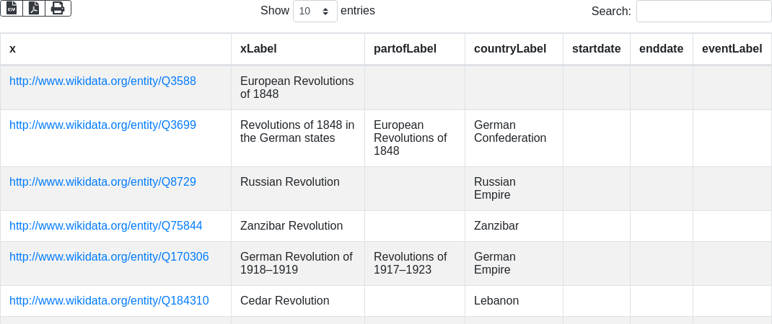Open the Wikidata Q170306 entity link
Image resolution: width=772 pixels, height=324 pixels.
(109, 257)
